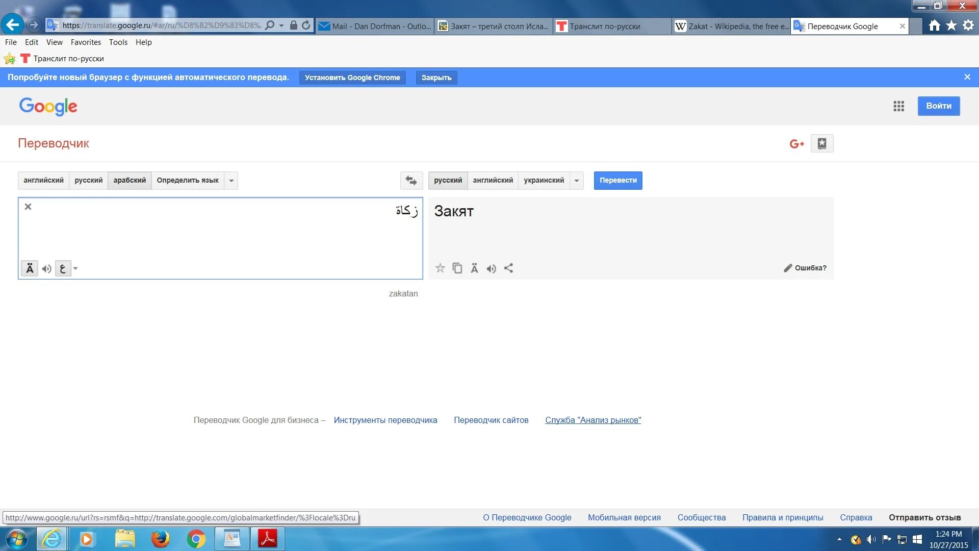Play audio of the Russian translation
Screen dimensions: 979x551
pos(491,269)
